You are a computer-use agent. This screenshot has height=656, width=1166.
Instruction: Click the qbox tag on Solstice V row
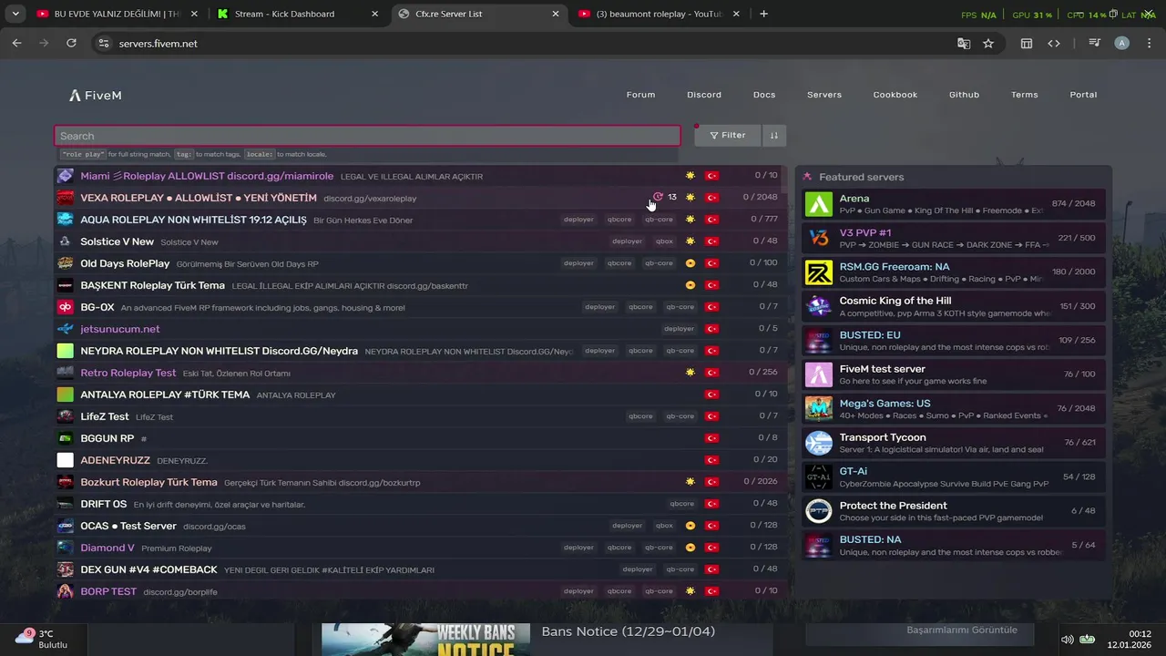pyautogui.click(x=664, y=241)
